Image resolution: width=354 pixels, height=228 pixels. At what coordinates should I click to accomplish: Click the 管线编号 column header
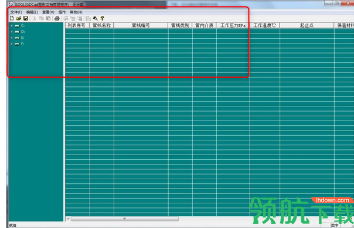pos(141,25)
